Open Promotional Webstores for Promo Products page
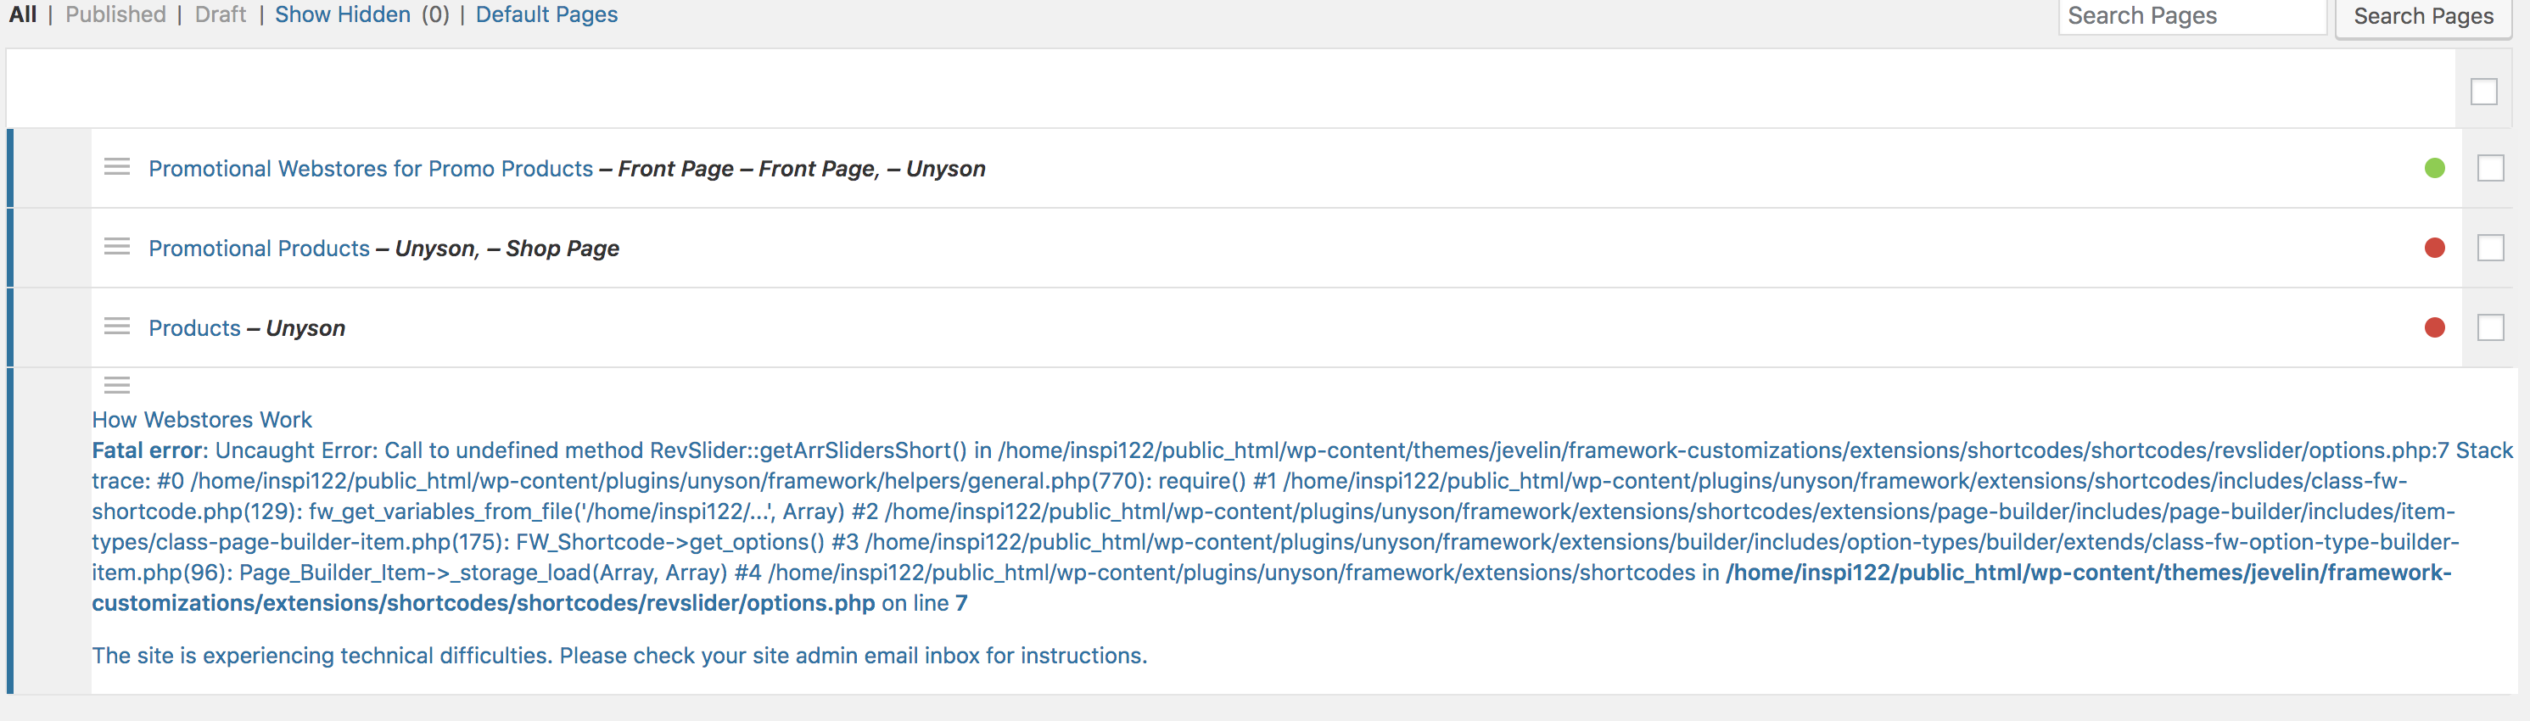The width and height of the screenshot is (2530, 721). (x=370, y=169)
